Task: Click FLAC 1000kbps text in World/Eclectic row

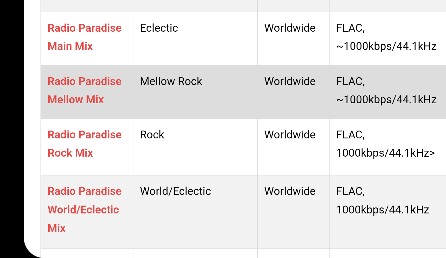Action: 383,200
